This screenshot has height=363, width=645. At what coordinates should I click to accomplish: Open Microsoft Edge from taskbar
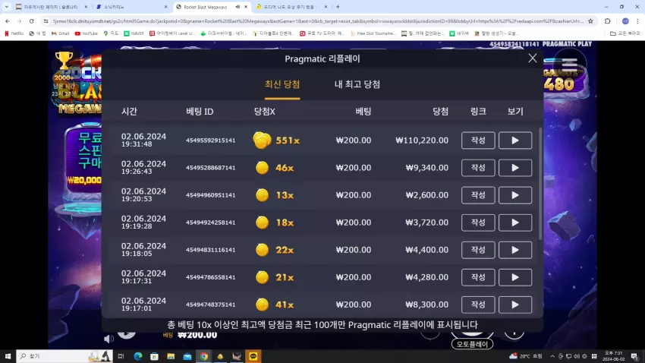[x=138, y=356]
